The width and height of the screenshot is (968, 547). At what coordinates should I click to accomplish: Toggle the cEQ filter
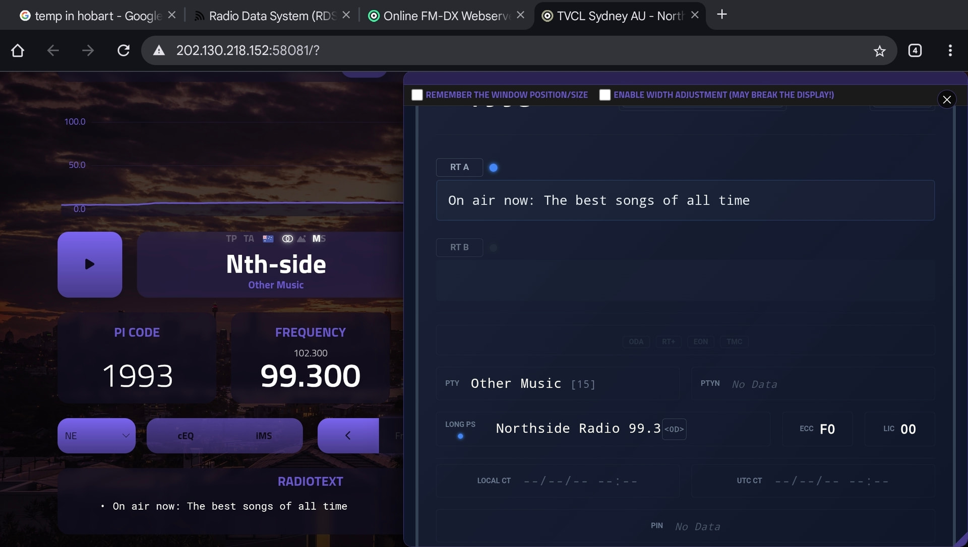coord(186,436)
